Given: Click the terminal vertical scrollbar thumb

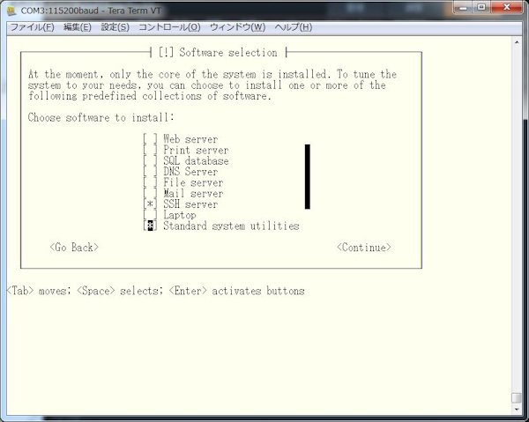Looking at the screenshot, I should (517, 397).
